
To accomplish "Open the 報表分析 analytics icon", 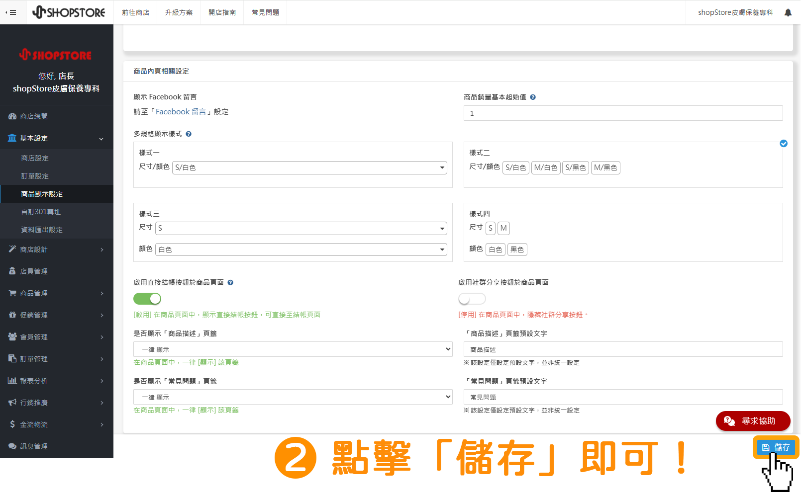I will click(12, 380).
